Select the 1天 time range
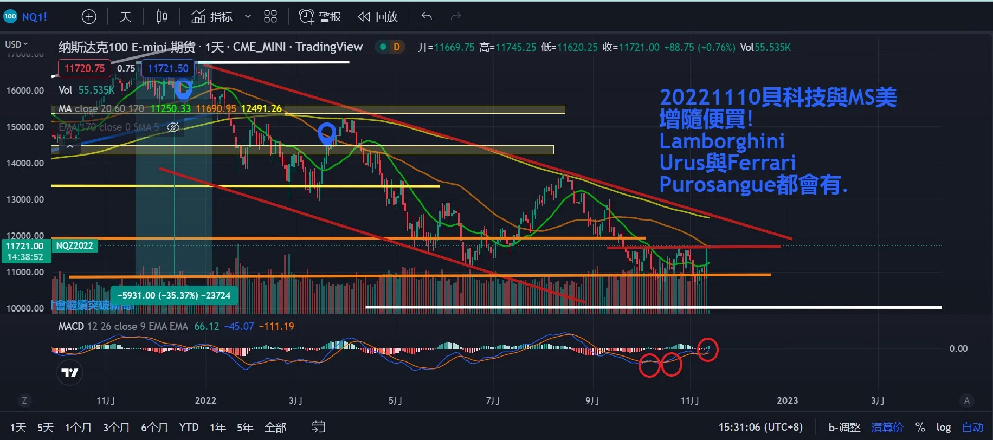Image resolution: width=993 pixels, height=440 pixels. click(x=18, y=428)
